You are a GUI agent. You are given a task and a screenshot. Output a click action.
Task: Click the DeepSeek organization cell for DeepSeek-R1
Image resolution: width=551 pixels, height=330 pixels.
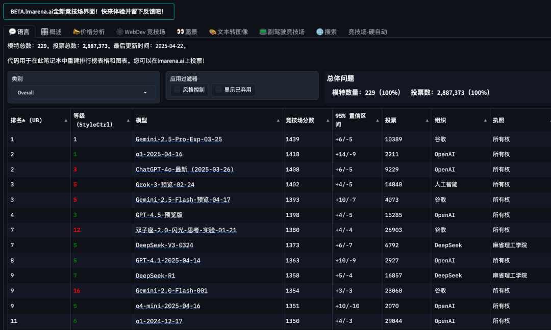click(x=448, y=276)
